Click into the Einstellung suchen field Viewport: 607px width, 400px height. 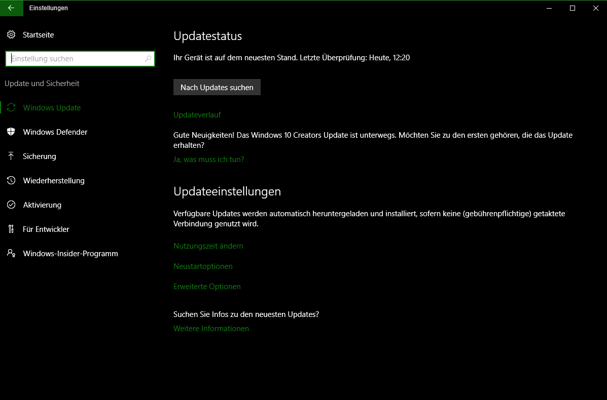pos(76,58)
